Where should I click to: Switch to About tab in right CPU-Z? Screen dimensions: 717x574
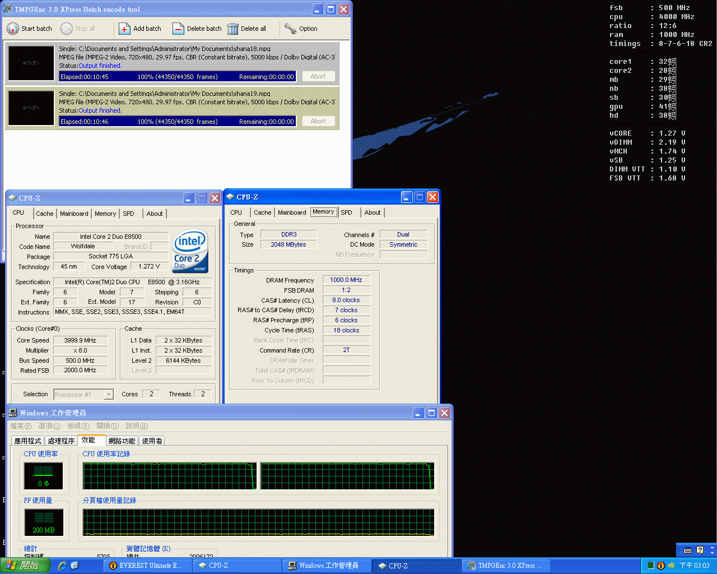tap(373, 212)
